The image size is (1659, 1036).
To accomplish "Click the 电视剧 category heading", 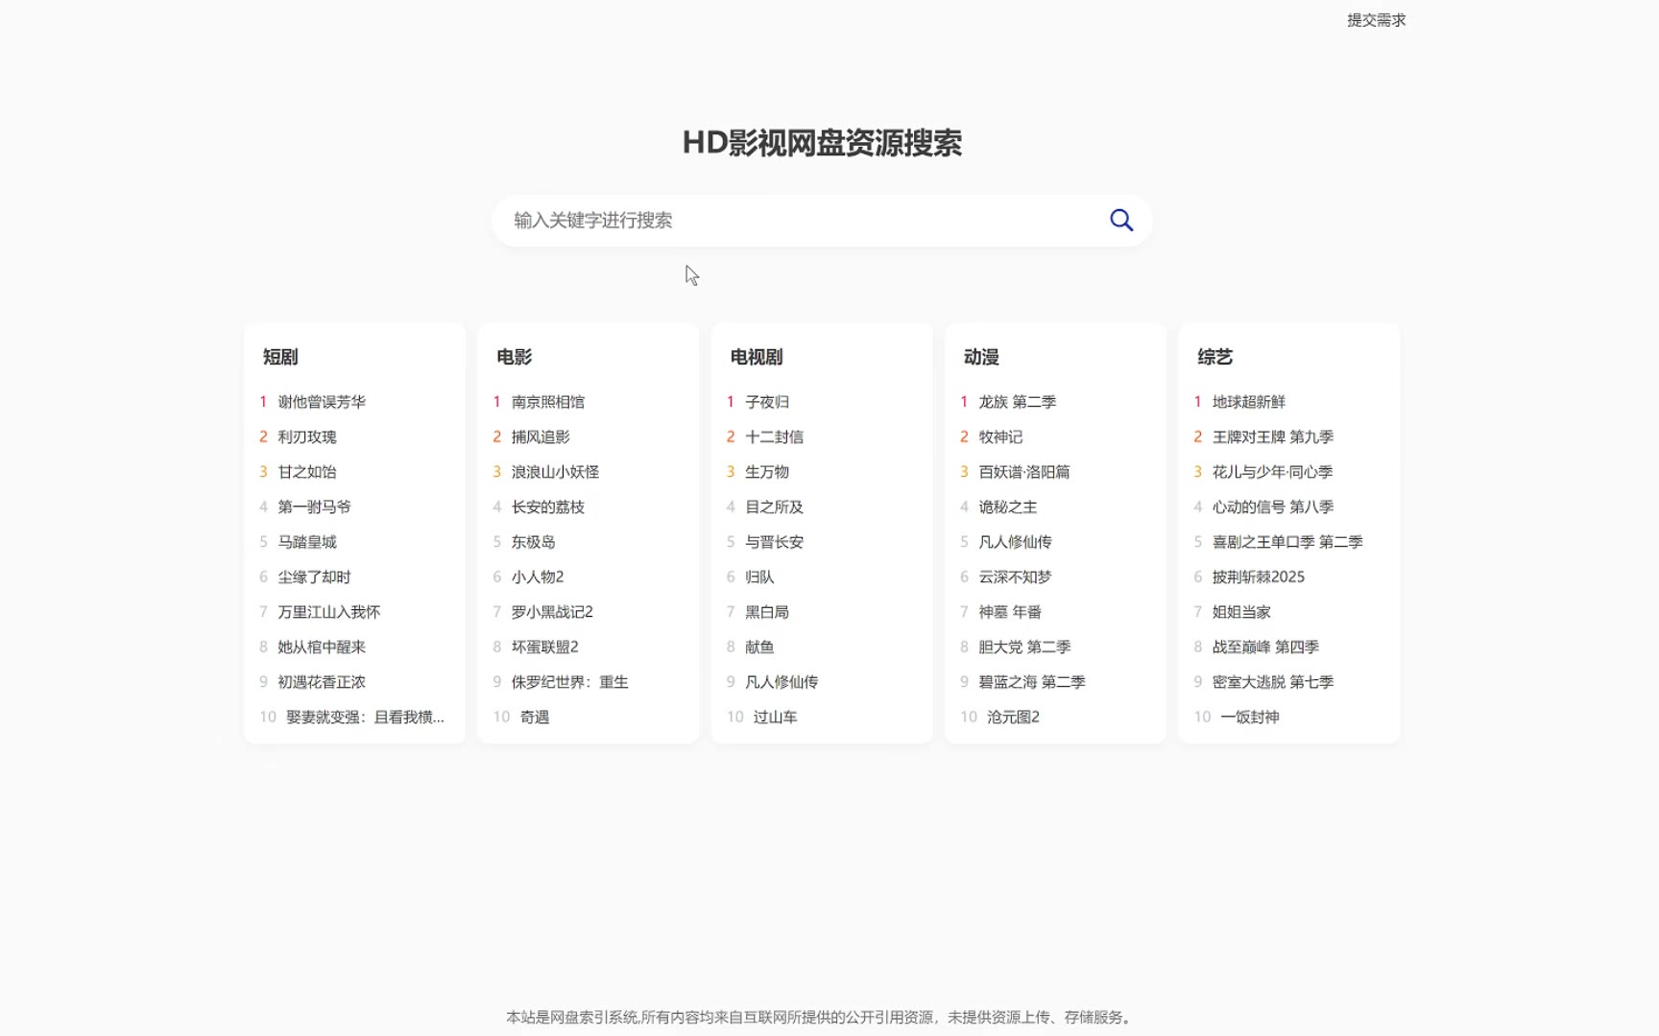I will [757, 357].
